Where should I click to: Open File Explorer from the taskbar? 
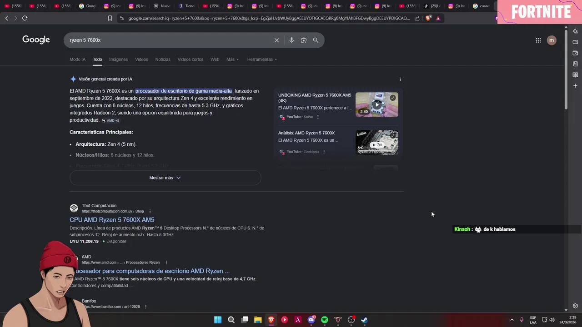point(258,320)
